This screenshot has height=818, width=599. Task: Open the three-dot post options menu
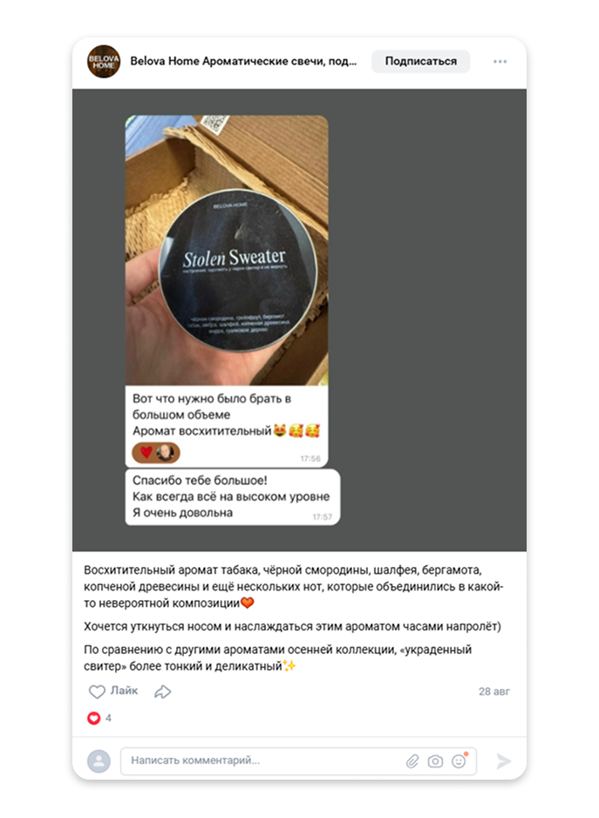pos(500,62)
